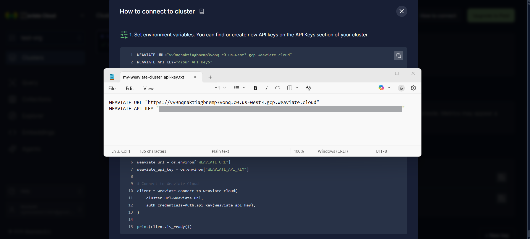Insert a table using the table icon

click(290, 88)
